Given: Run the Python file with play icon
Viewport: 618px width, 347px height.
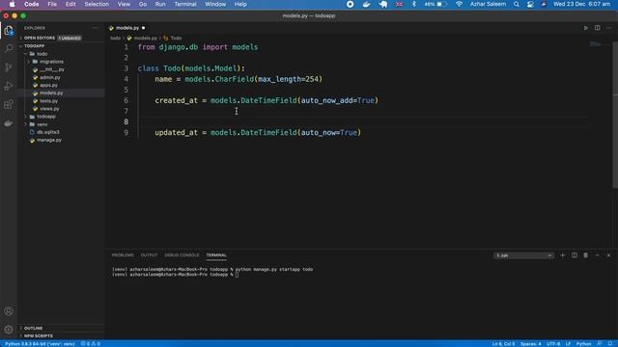Looking at the screenshot, I should pyautogui.click(x=586, y=28).
